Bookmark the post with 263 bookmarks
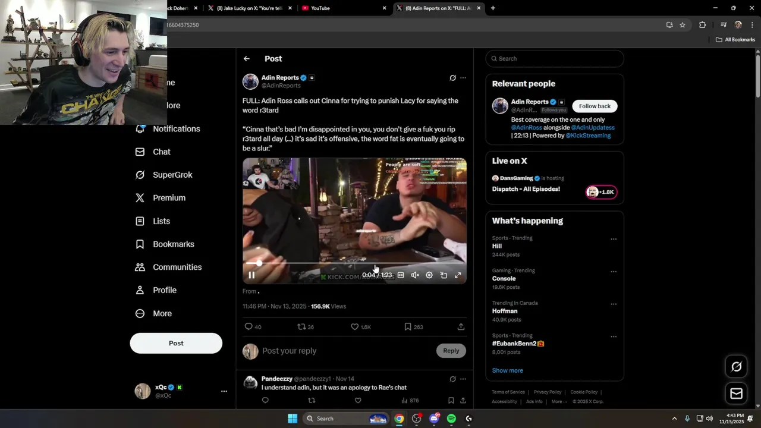The width and height of the screenshot is (761, 428). click(x=413, y=327)
